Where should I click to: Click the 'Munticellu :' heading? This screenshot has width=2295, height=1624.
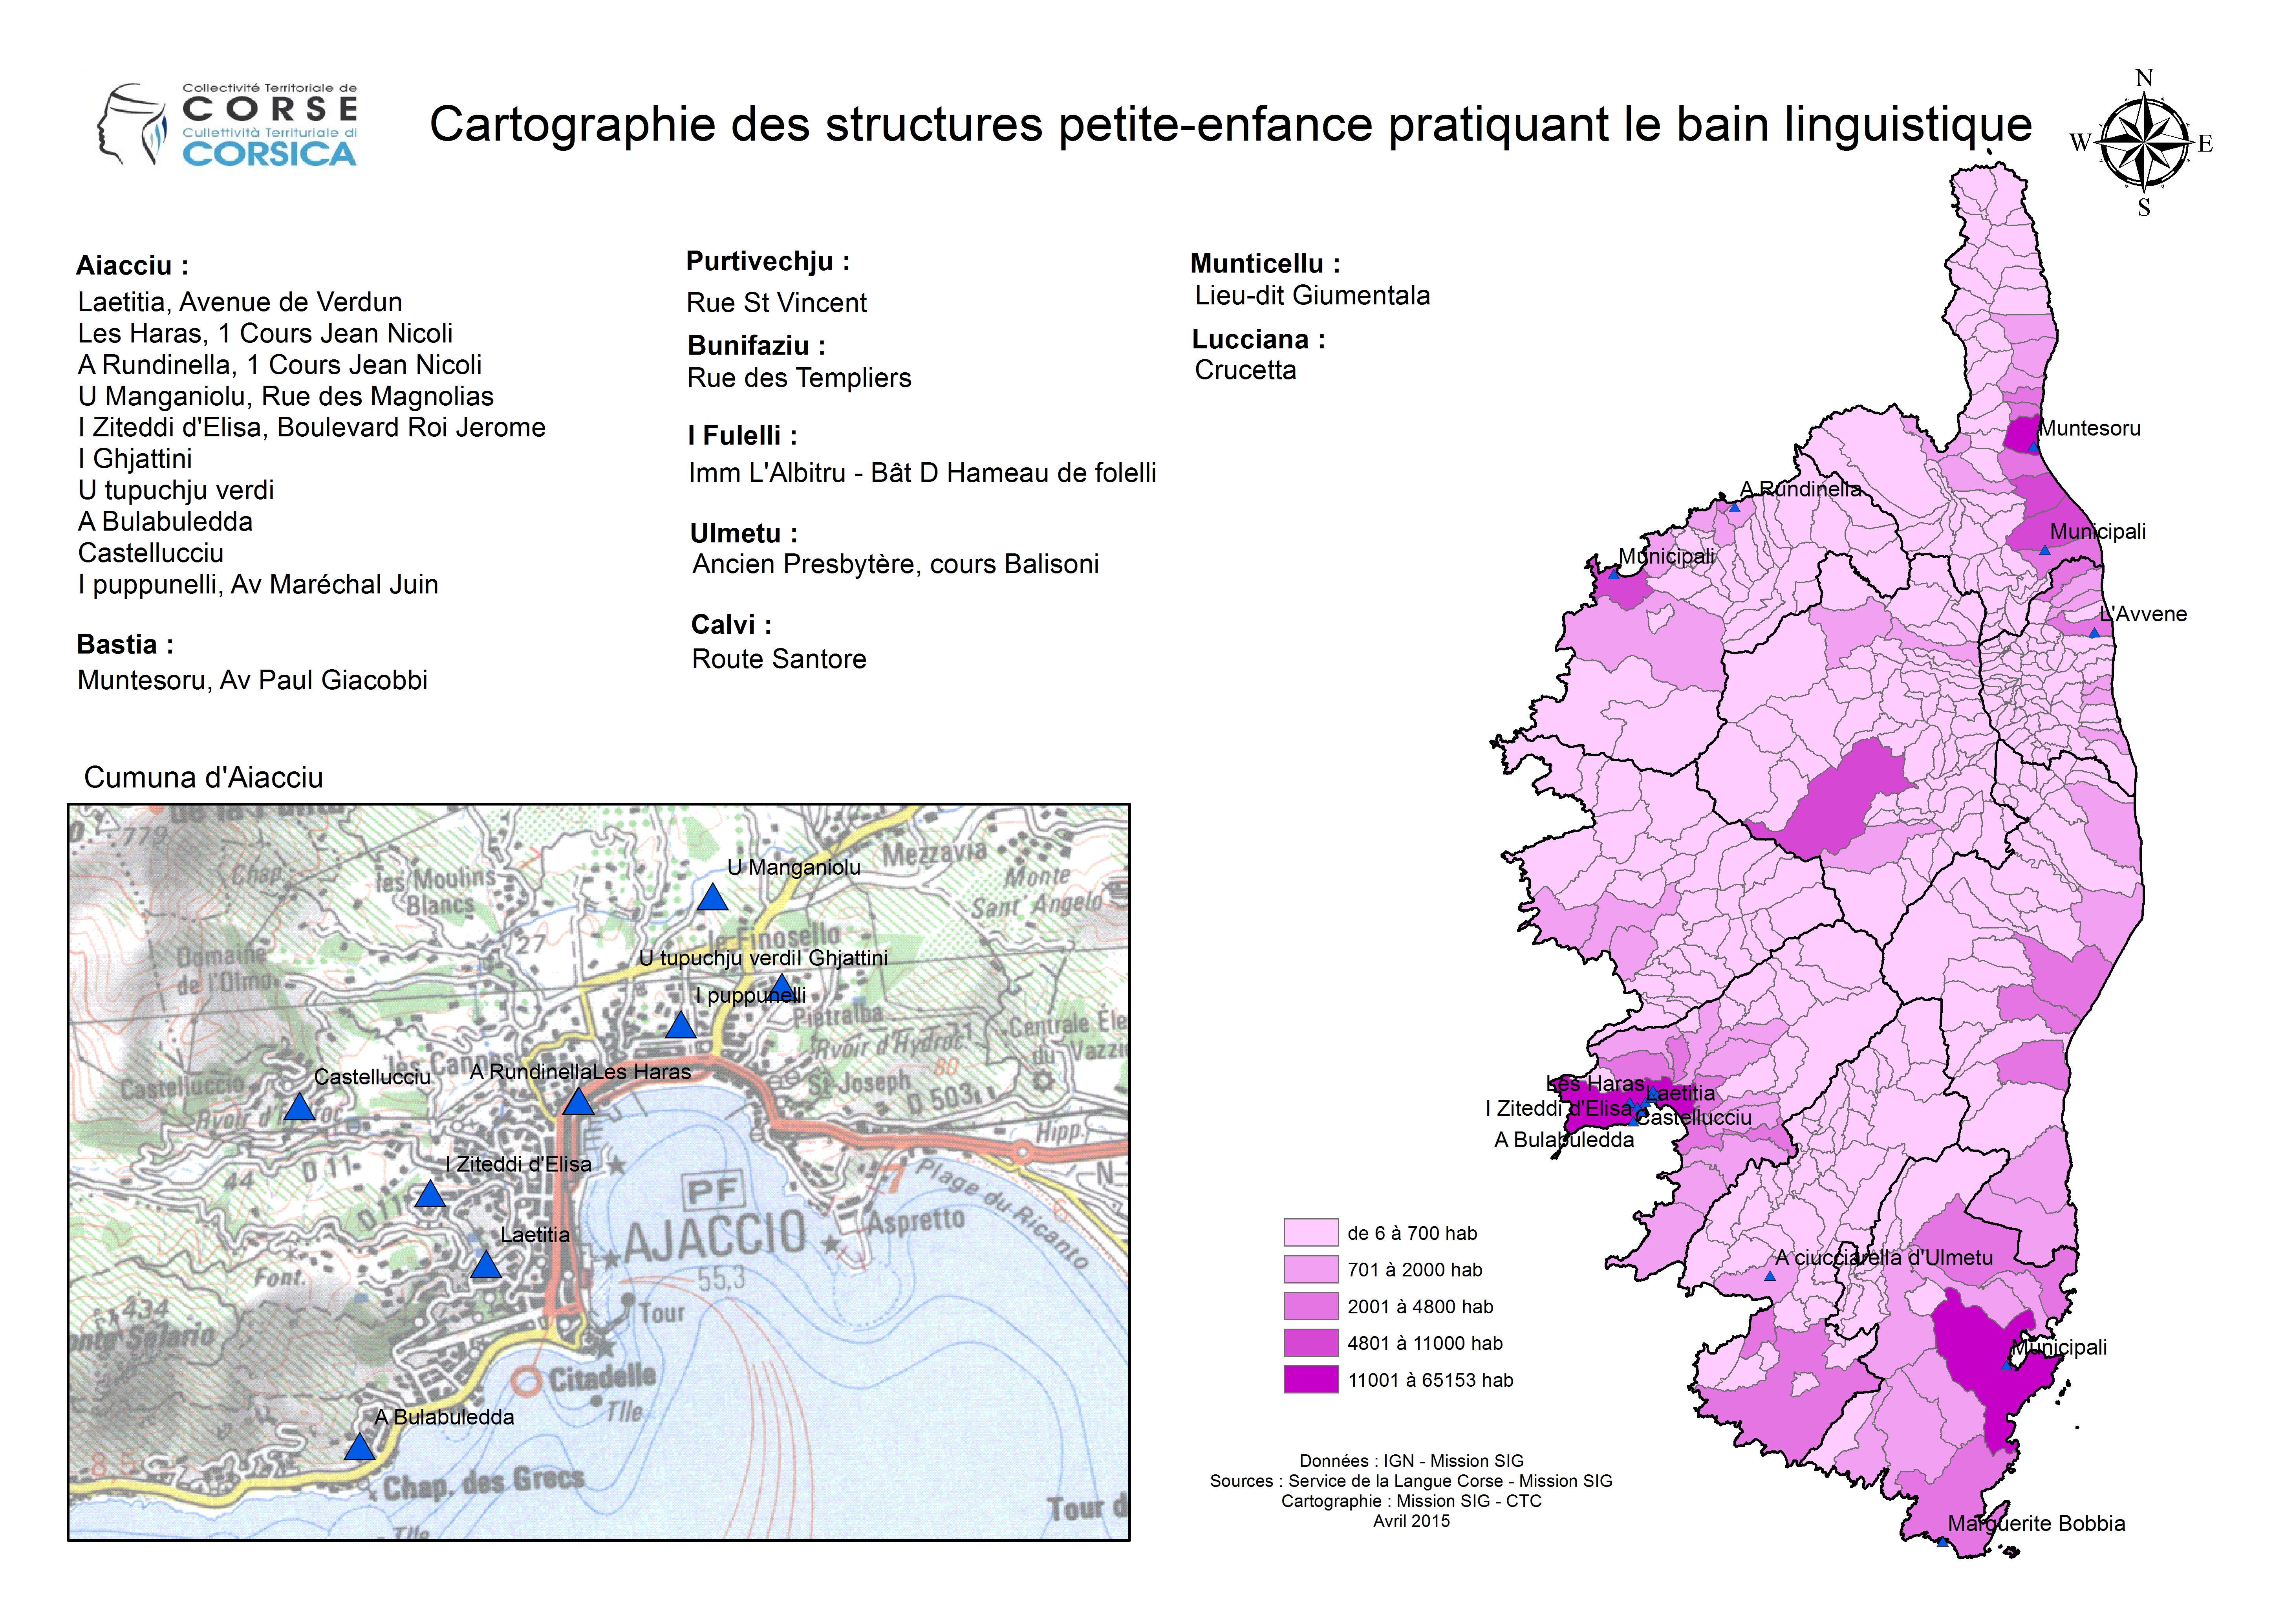pos(1265,264)
